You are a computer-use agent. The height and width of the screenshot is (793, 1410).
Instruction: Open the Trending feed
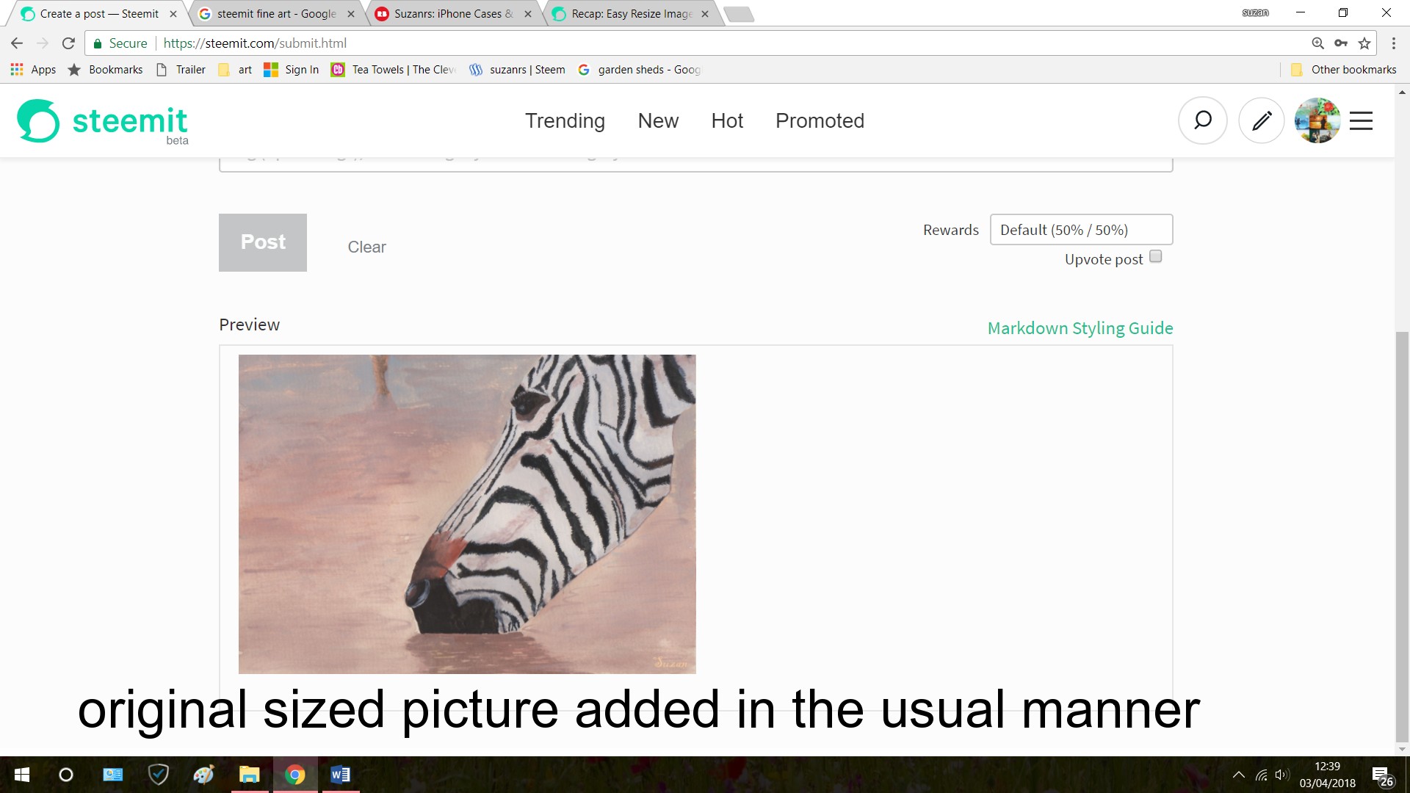click(565, 120)
